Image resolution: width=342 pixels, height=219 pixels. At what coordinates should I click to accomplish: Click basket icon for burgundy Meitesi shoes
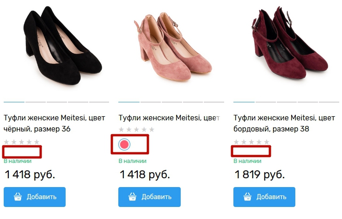(x=248, y=197)
